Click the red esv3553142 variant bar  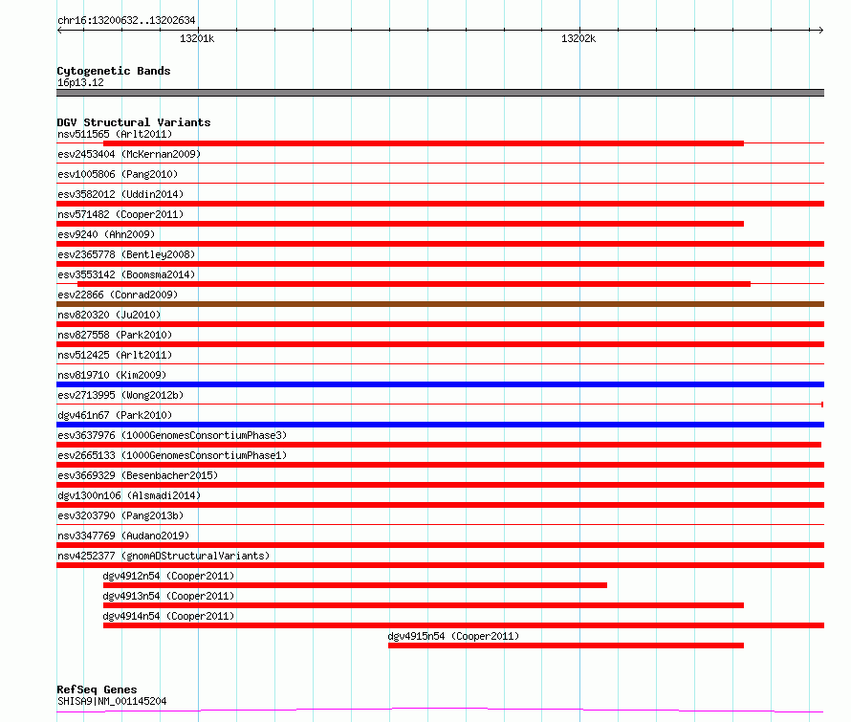(414, 284)
